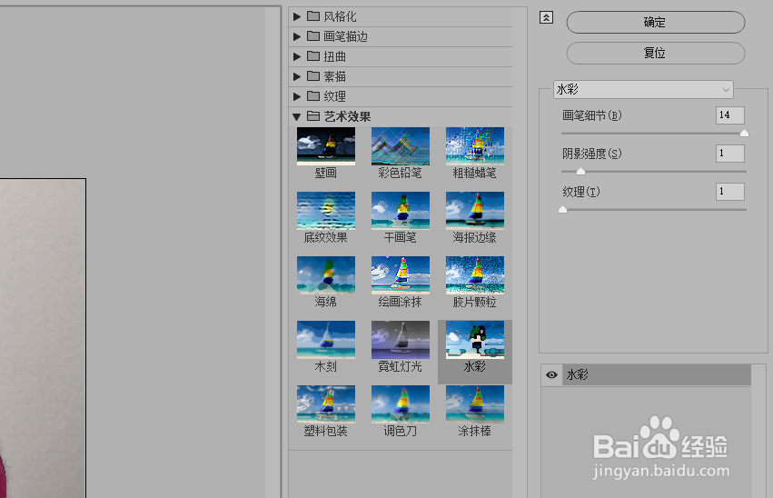Click the 画笔细节 value field
This screenshot has width=773, height=498.
[730, 115]
